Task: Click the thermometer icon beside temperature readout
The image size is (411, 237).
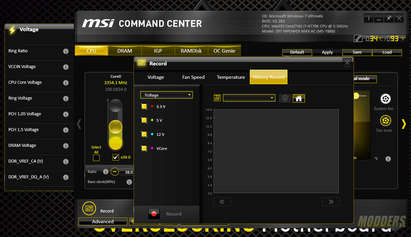Action: [x=358, y=39]
